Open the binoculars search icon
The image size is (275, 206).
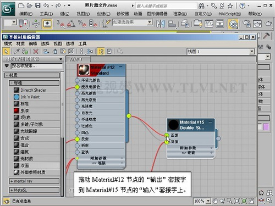point(201,6)
